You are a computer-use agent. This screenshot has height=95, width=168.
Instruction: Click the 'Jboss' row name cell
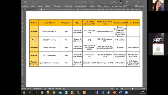point(34,40)
